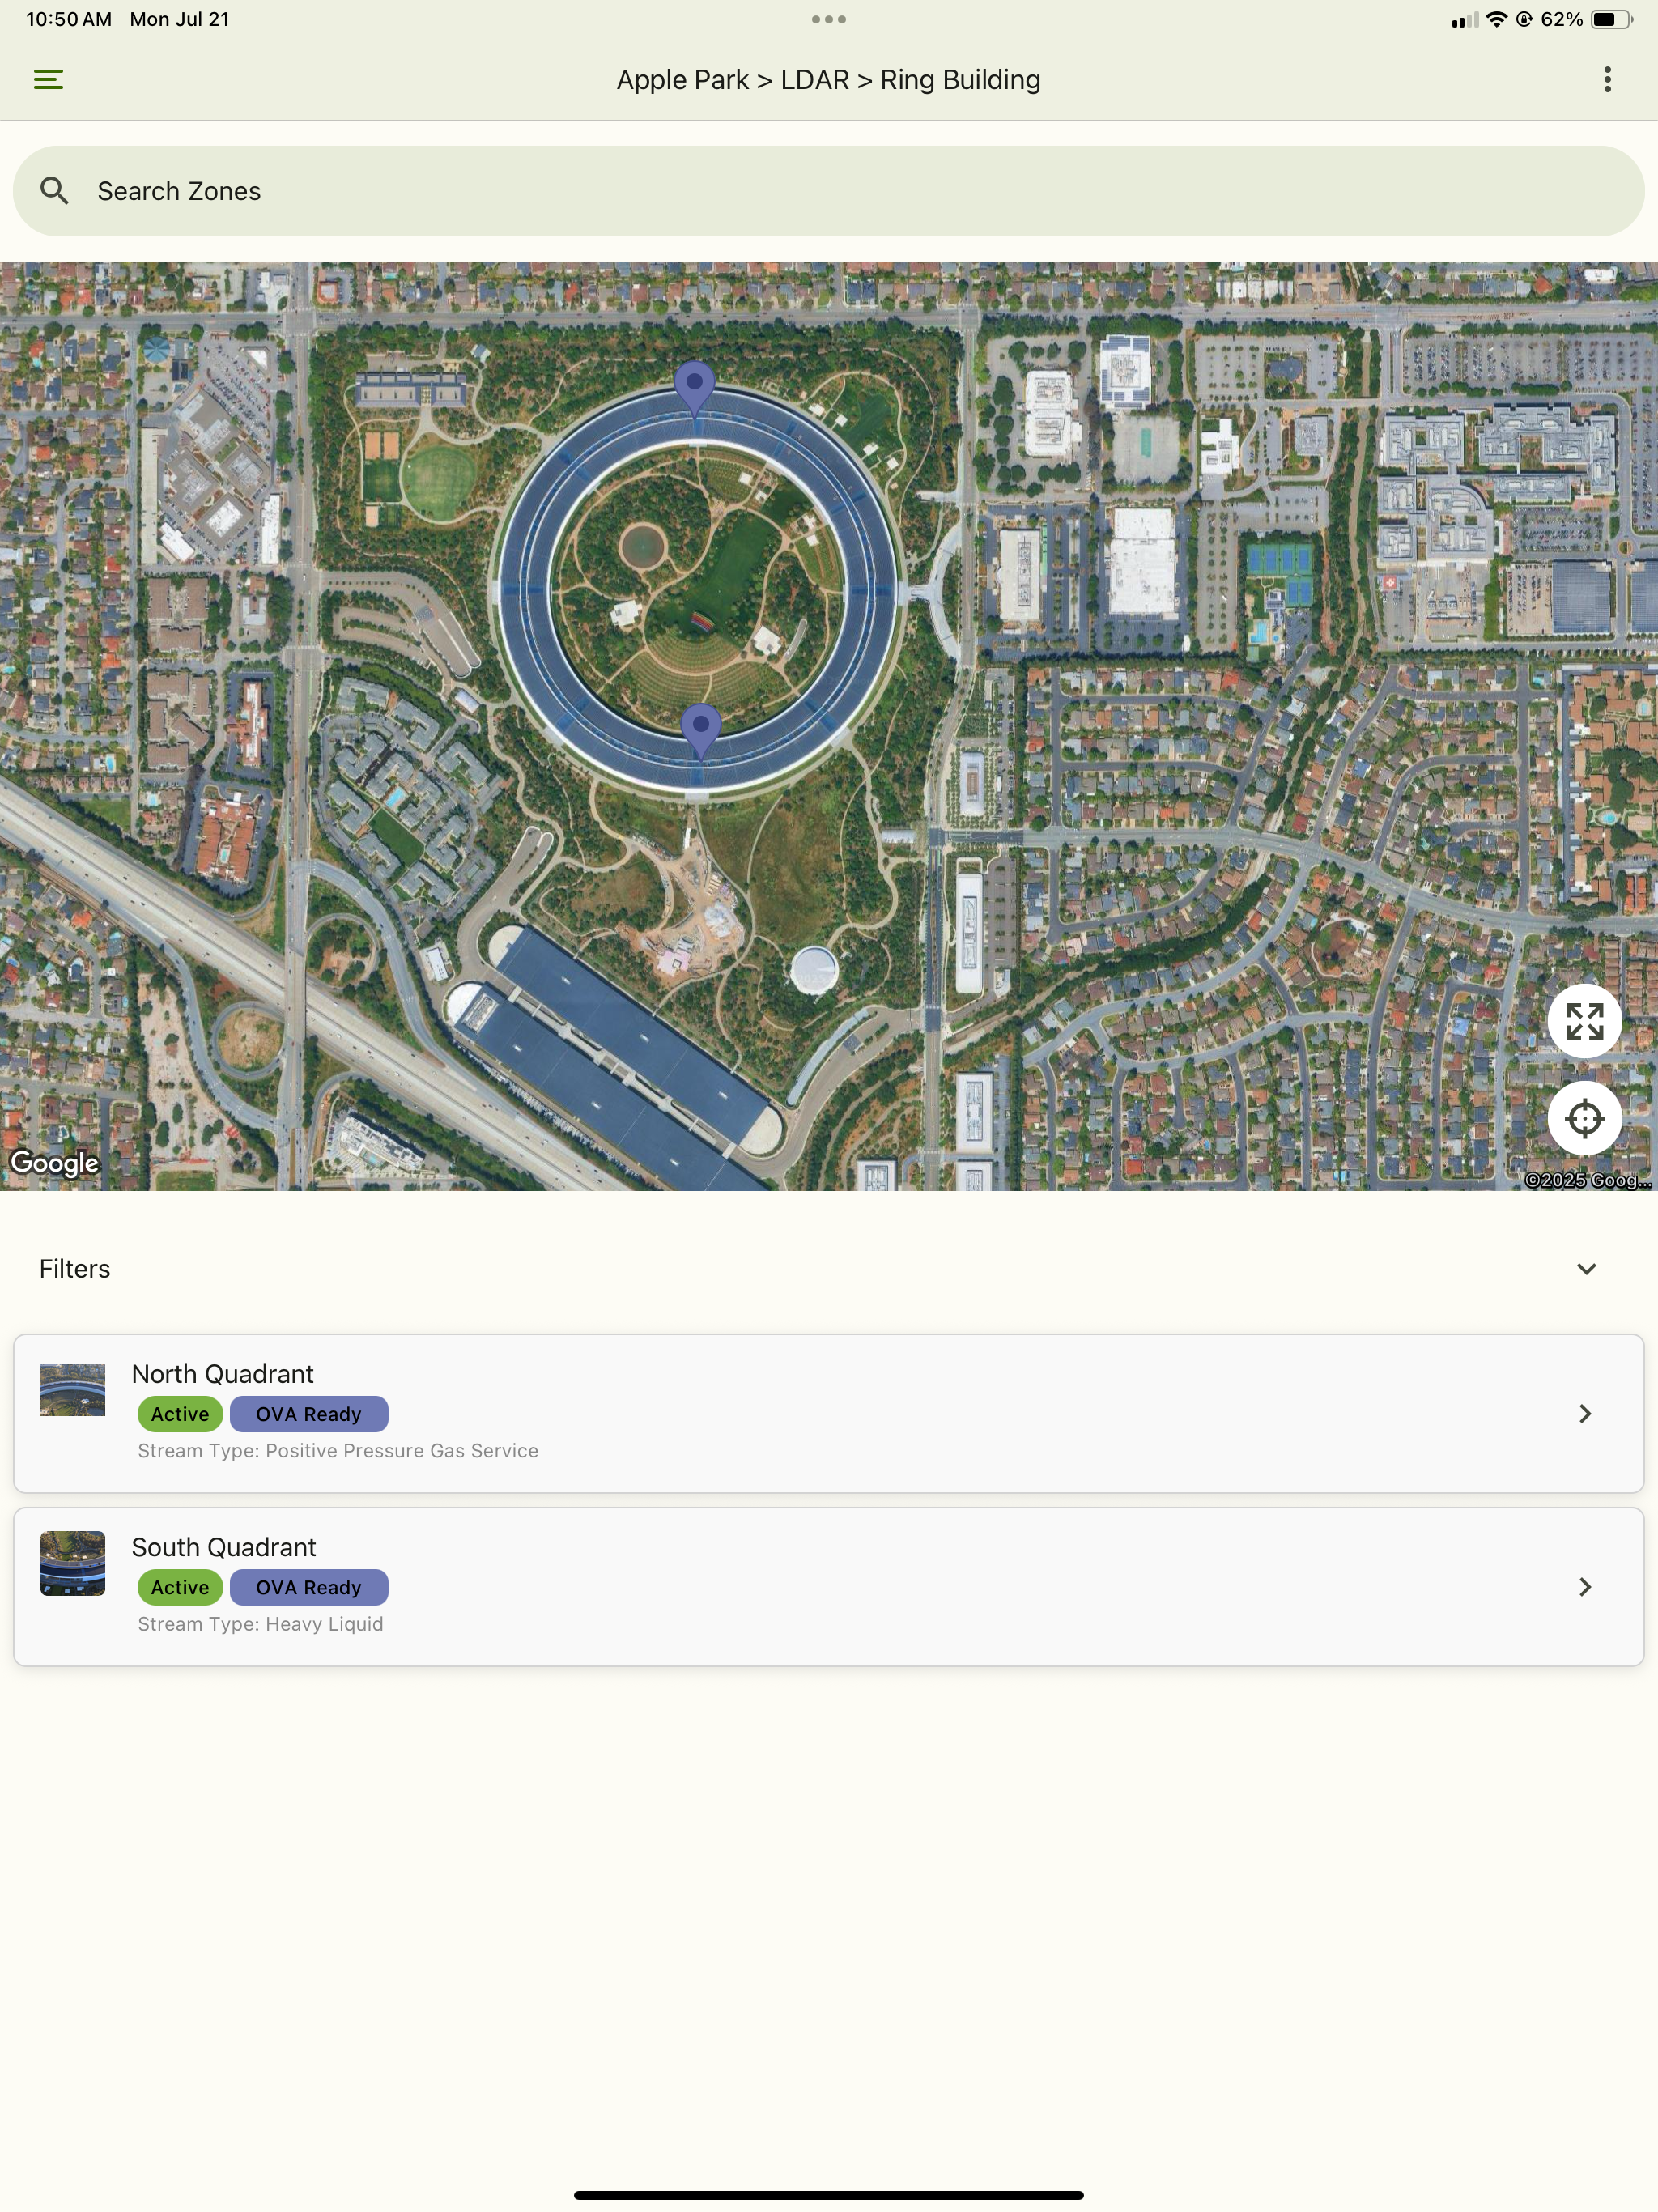Tap the 10:50 AM status clock
Screen dimensions: 1658x2212
tap(69, 19)
